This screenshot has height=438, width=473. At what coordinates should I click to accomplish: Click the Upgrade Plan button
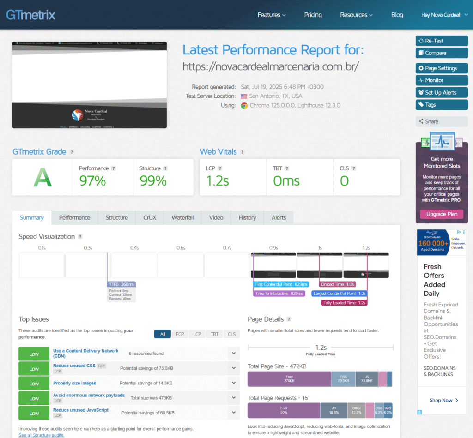(442, 214)
